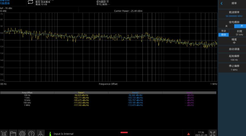Select auto (自动) span mode

click(223, 34)
